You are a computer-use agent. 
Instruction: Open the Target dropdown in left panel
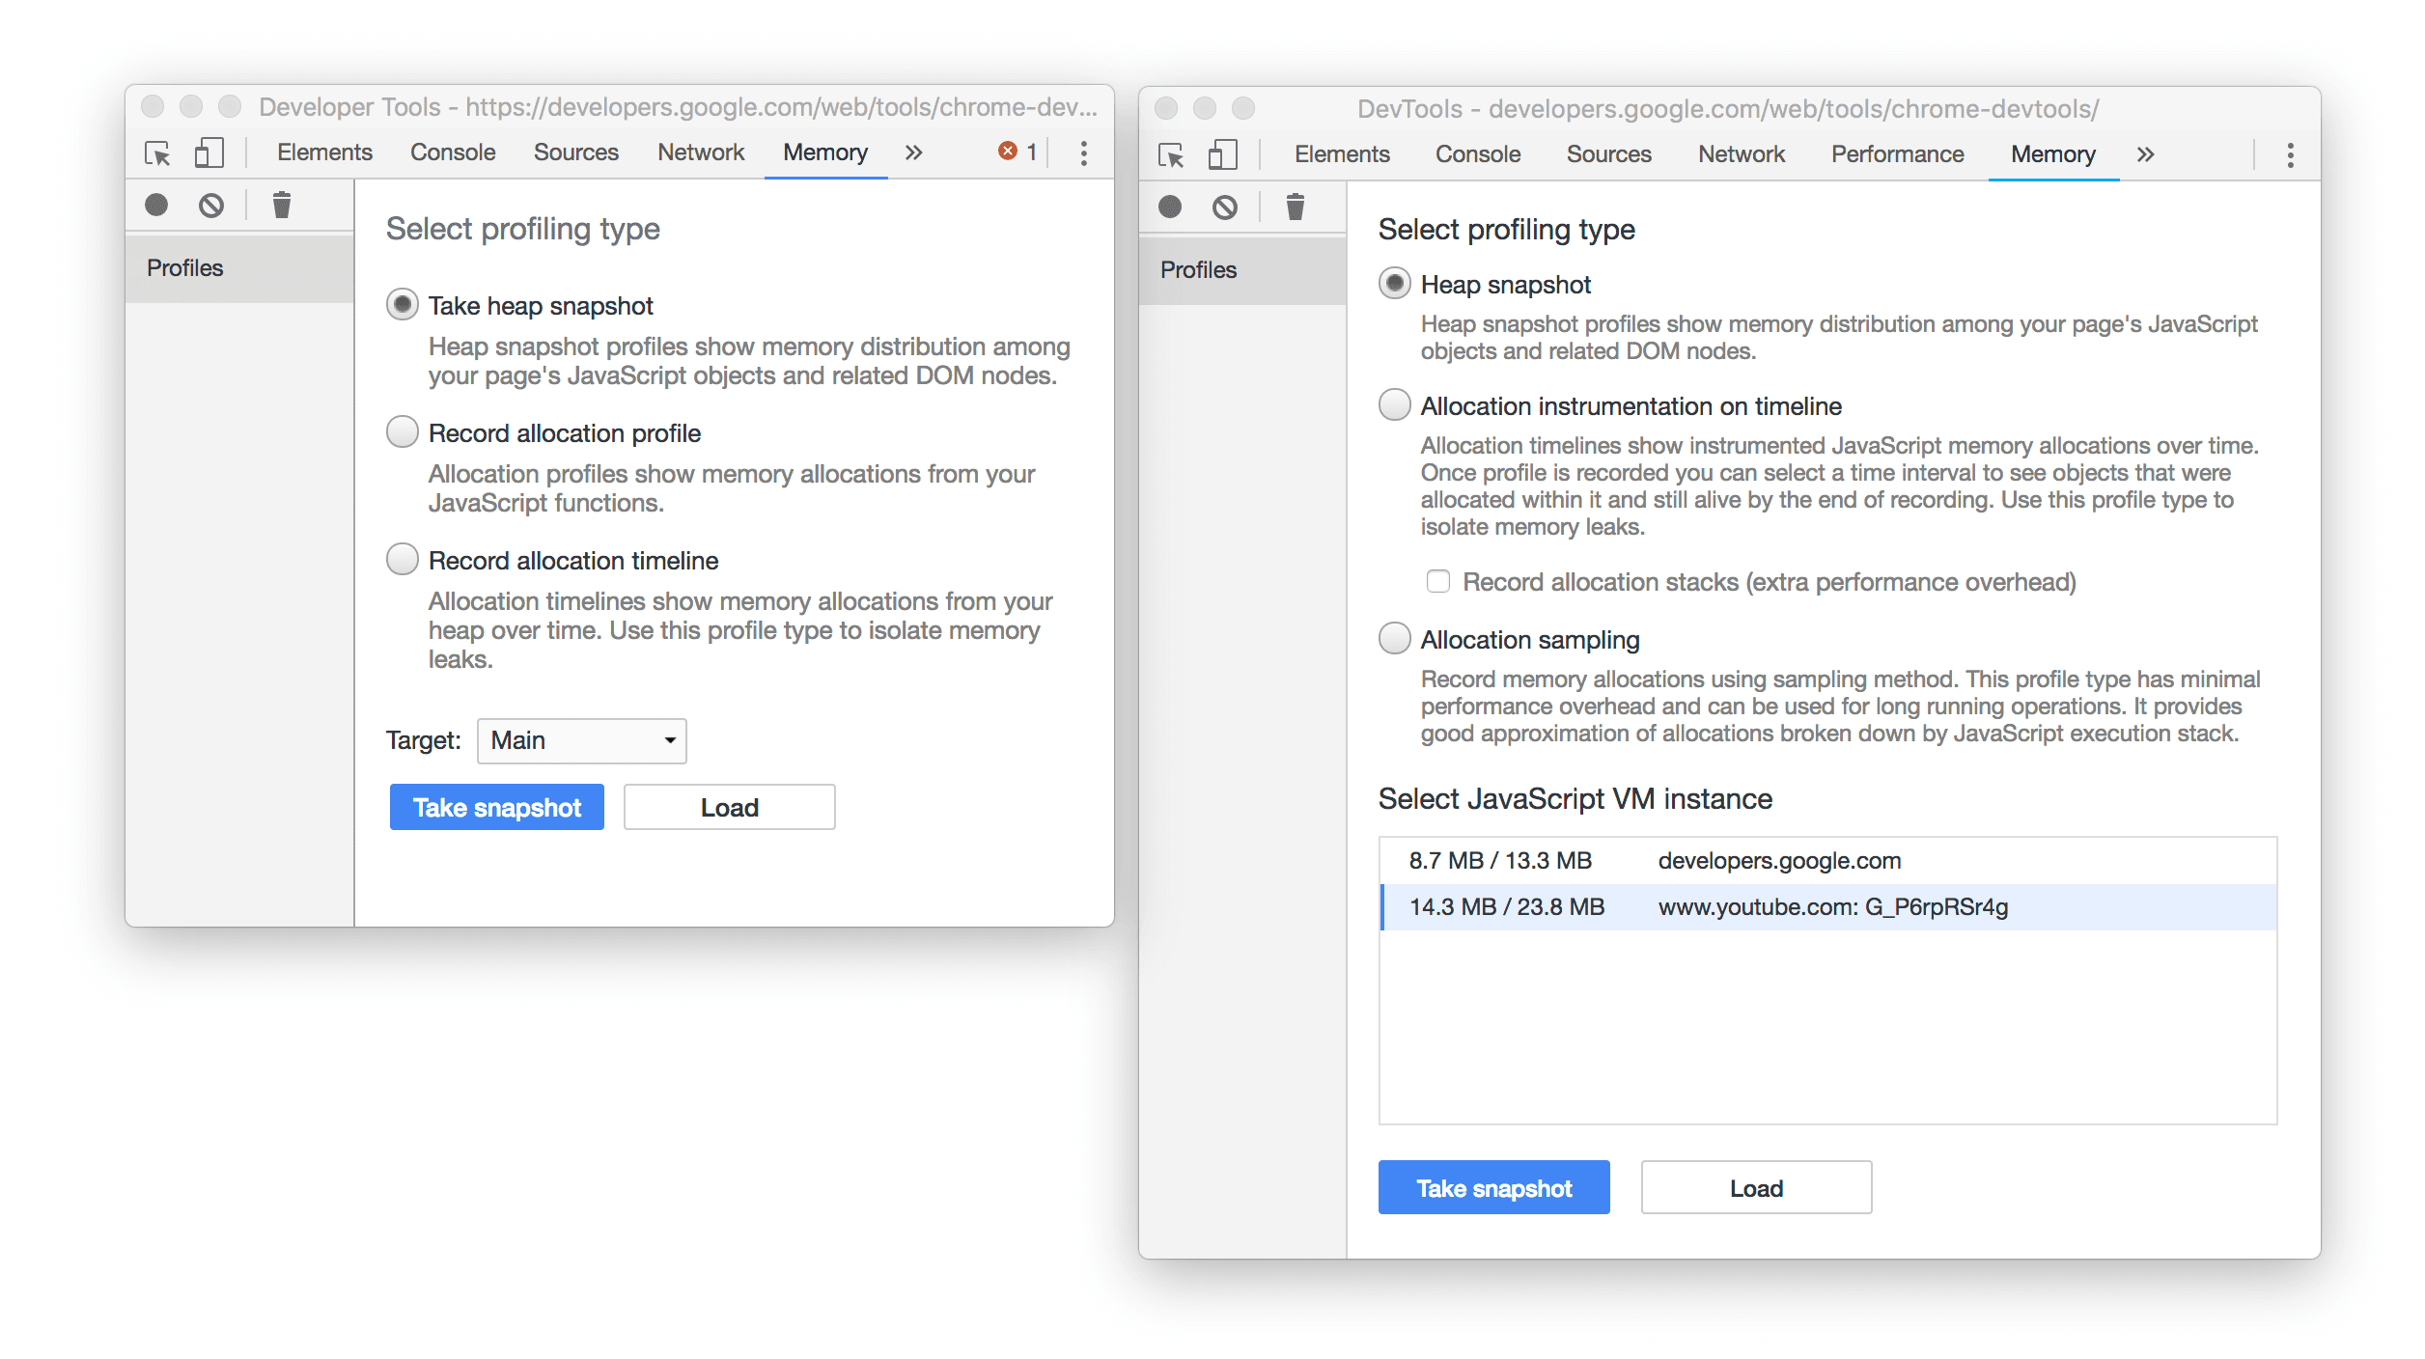579,737
